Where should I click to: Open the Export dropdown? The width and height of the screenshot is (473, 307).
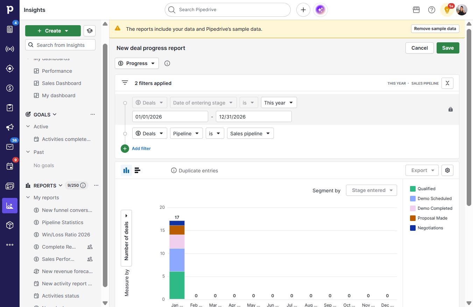pos(422,170)
